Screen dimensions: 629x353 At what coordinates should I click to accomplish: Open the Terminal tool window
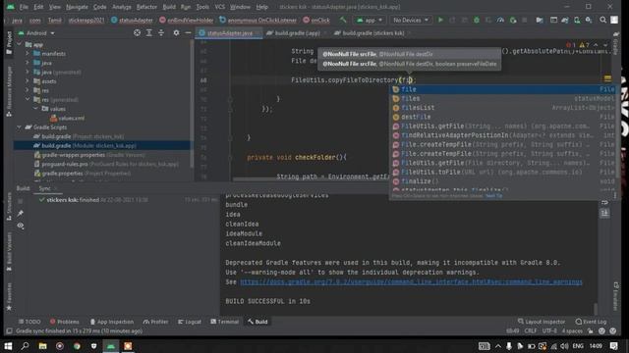(x=225, y=322)
